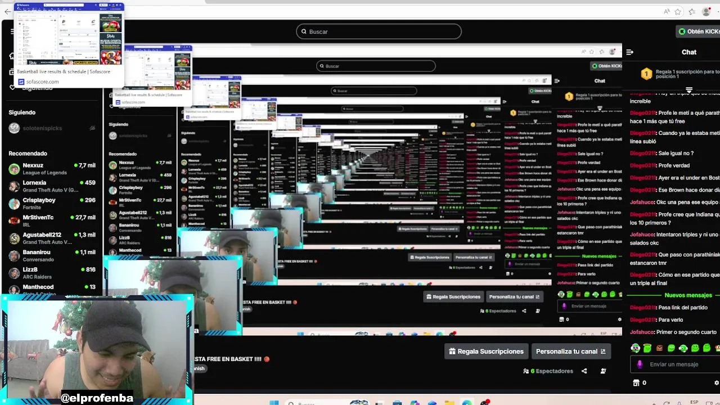Open the chat shop icon
Screen dimensions: 720x405
pos(636,383)
